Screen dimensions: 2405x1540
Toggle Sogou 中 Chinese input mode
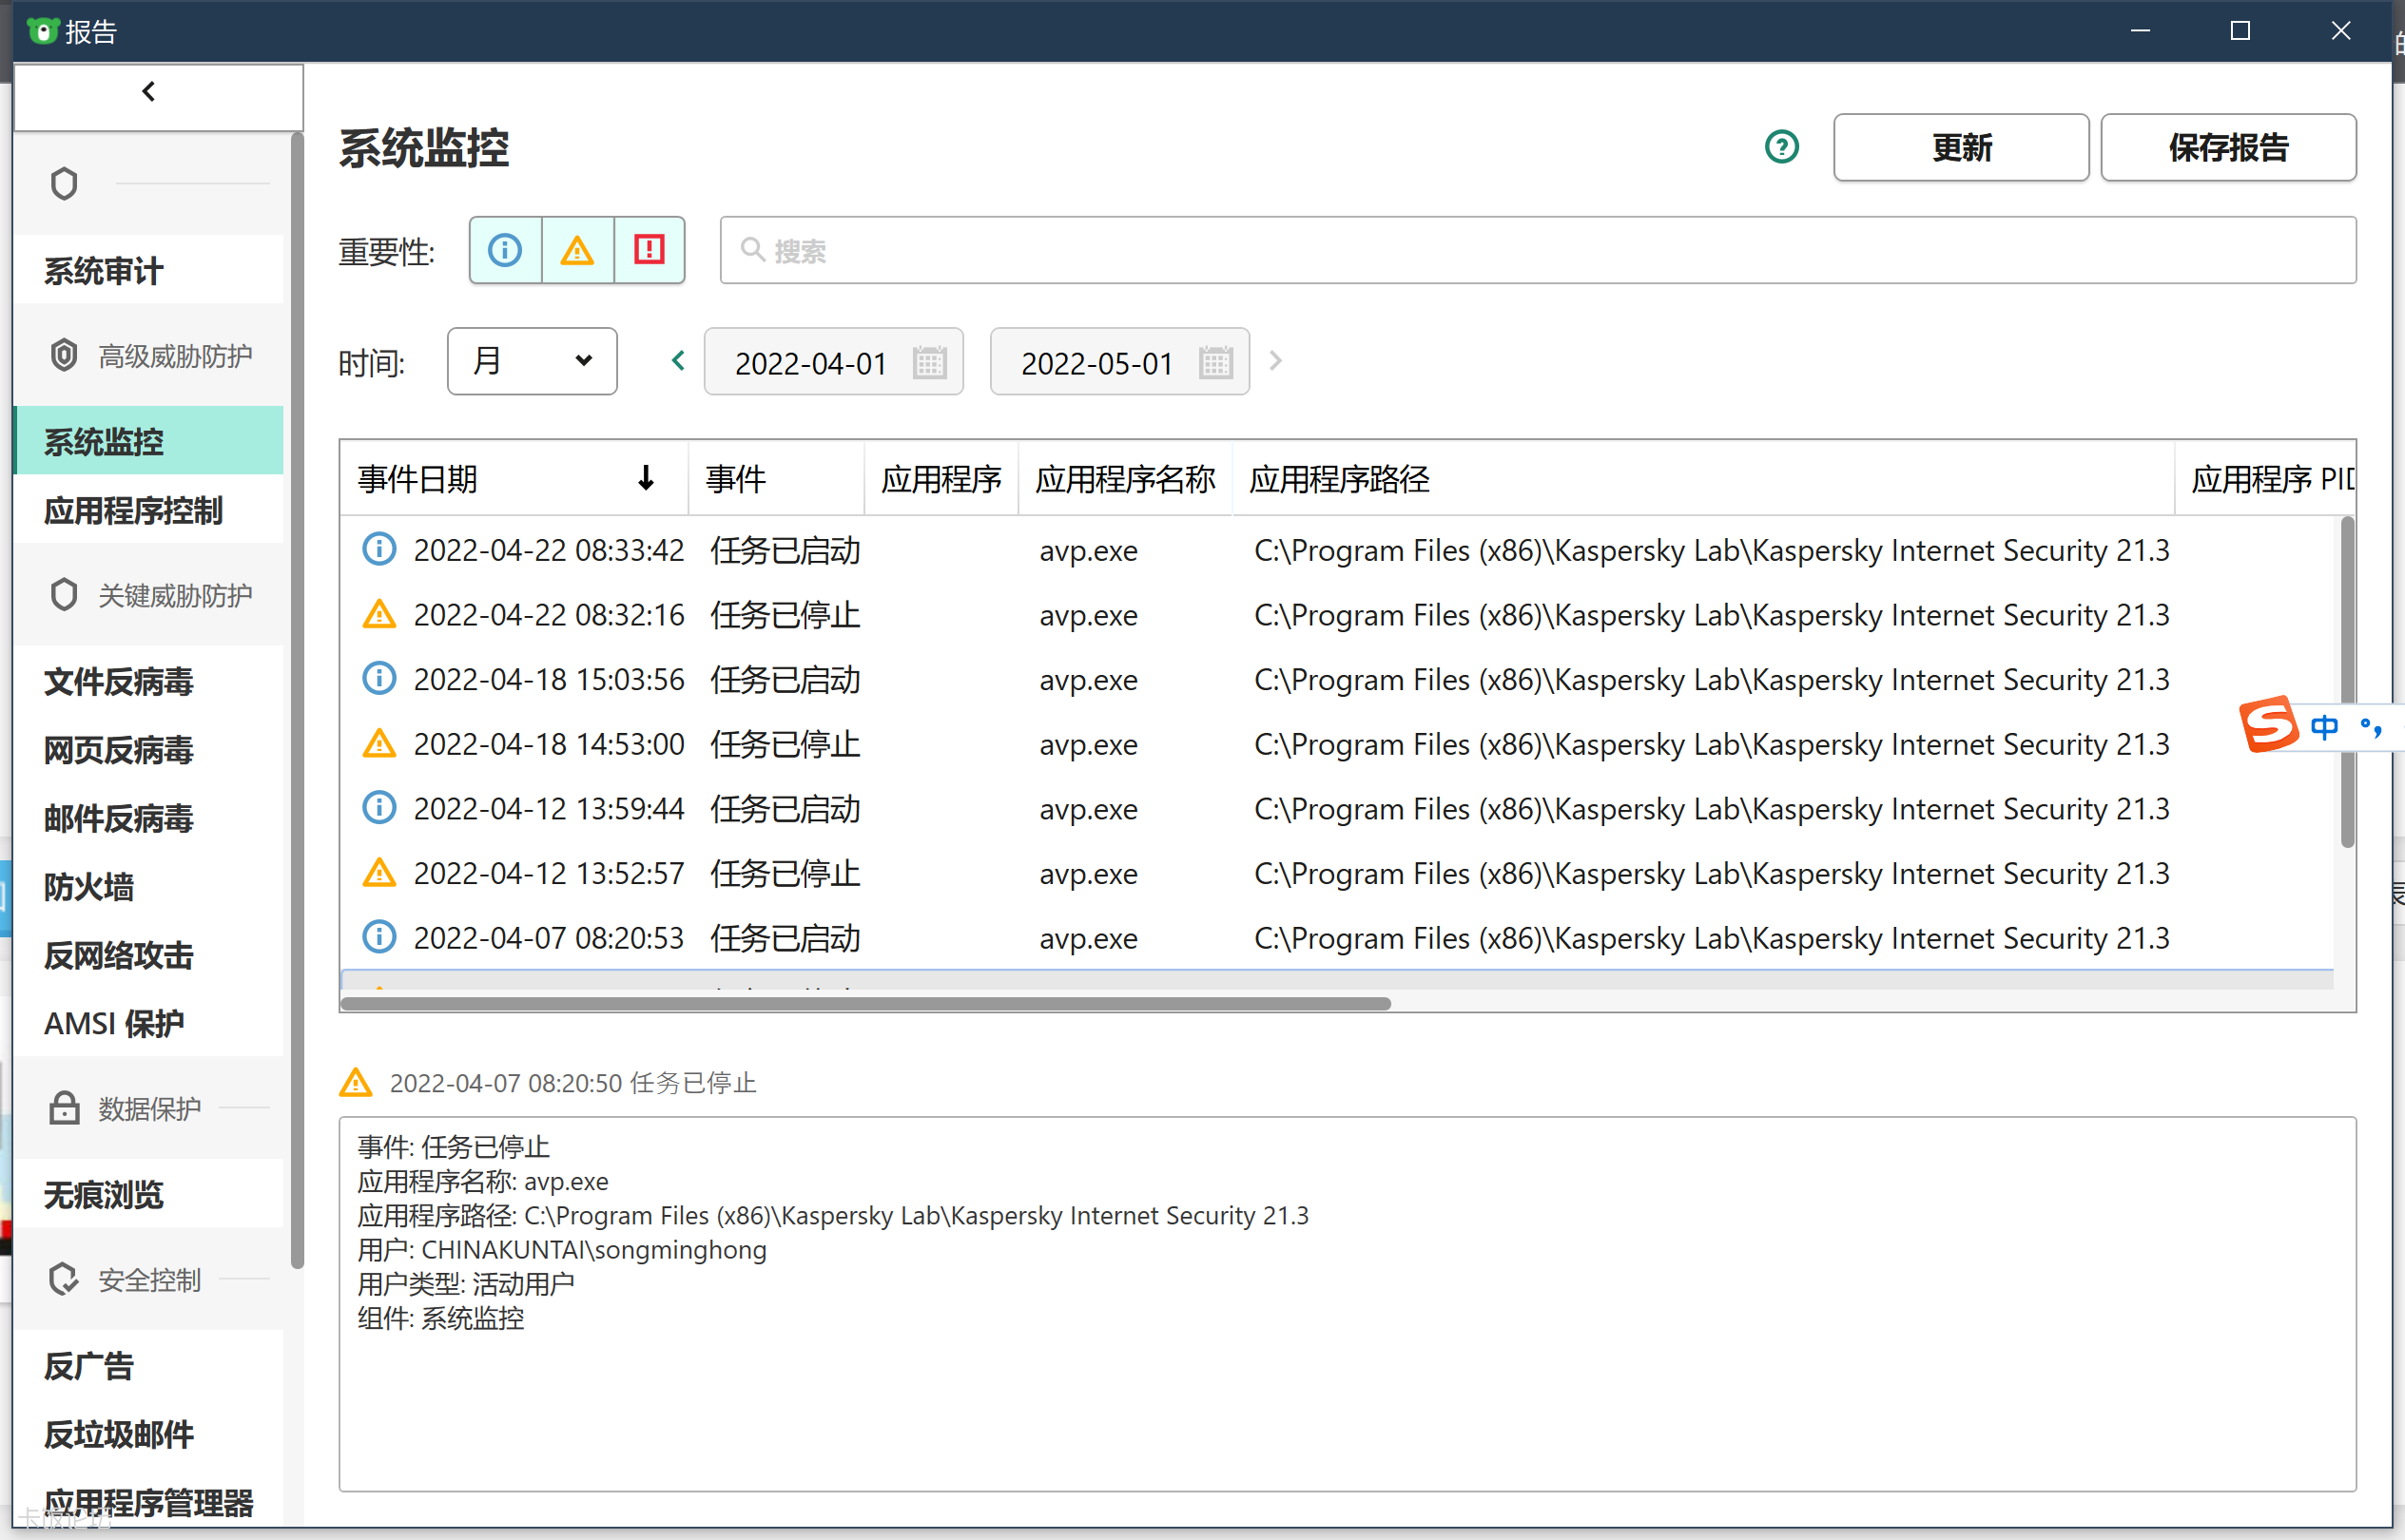pyautogui.click(x=2324, y=726)
